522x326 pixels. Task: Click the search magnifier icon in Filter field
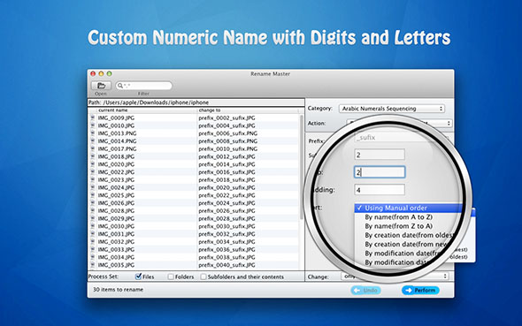[120, 86]
